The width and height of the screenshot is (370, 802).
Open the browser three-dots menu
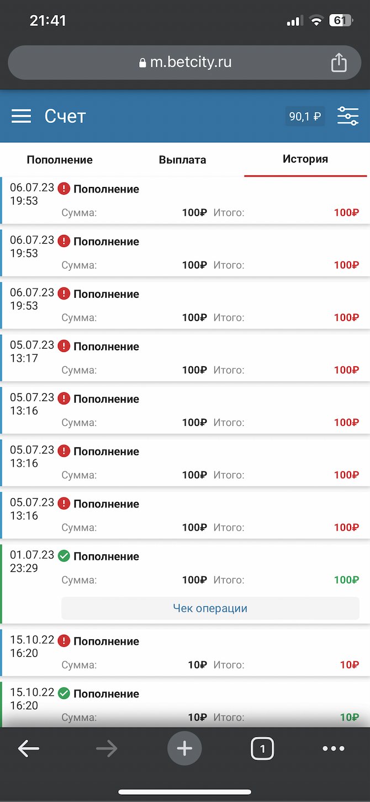tap(334, 748)
